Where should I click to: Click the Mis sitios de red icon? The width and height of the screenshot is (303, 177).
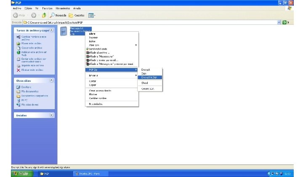(19, 105)
